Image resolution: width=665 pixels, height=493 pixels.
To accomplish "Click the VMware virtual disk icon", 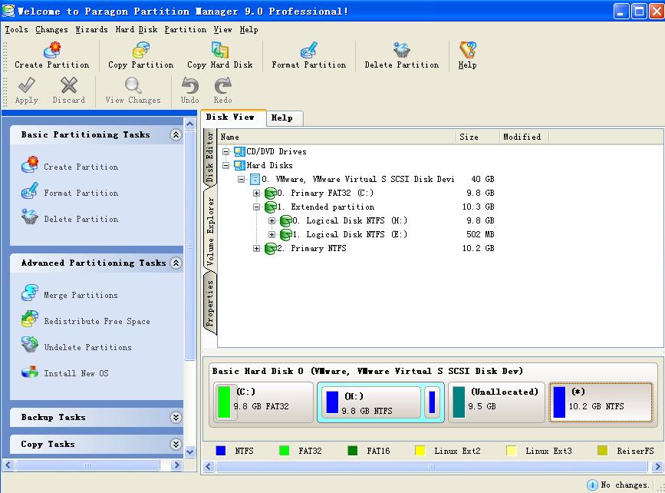I will [255, 179].
